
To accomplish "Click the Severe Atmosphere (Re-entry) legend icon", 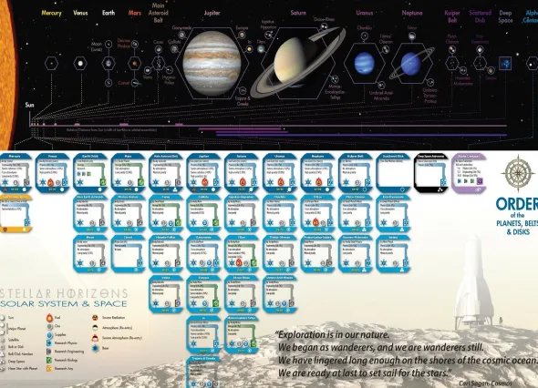I will 96,338.
